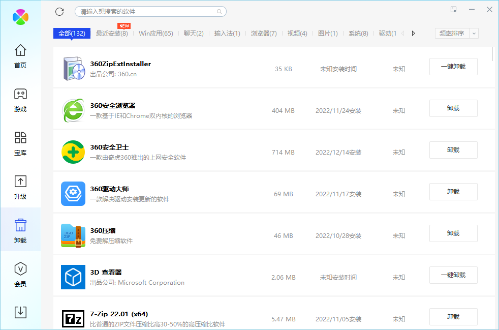This screenshot has width=499, height=330.
Task: Open the 升级 upgrade section
Action: click(x=20, y=188)
